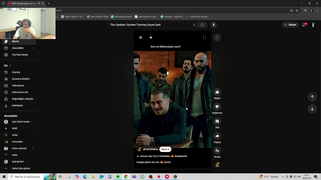Open WhatsApp from the taskbar
321x180 pixels.
(142, 177)
